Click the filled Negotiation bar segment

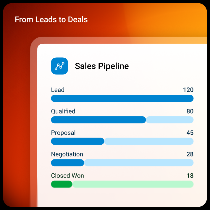[x=67, y=163]
